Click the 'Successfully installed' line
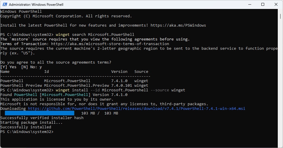The width and height of the screenshot is (283, 148). pyautogui.click(x=26, y=127)
